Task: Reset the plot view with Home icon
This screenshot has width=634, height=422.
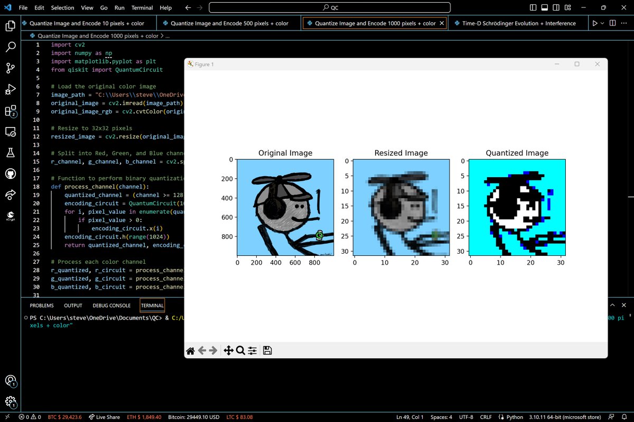Action: (x=191, y=350)
